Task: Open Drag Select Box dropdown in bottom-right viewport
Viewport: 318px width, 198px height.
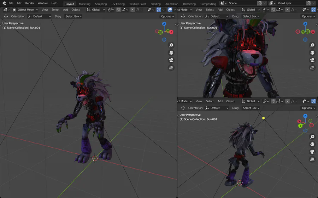Action: pos(251,108)
